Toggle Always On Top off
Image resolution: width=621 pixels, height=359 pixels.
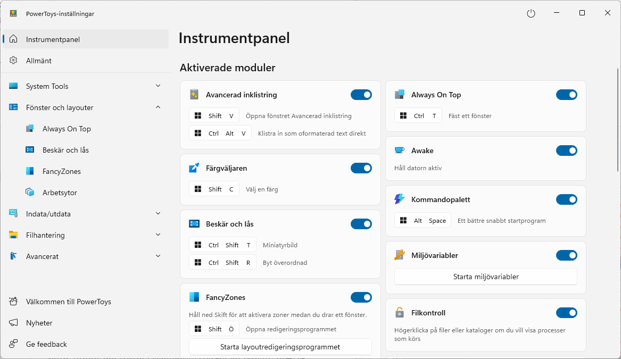pos(567,95)
